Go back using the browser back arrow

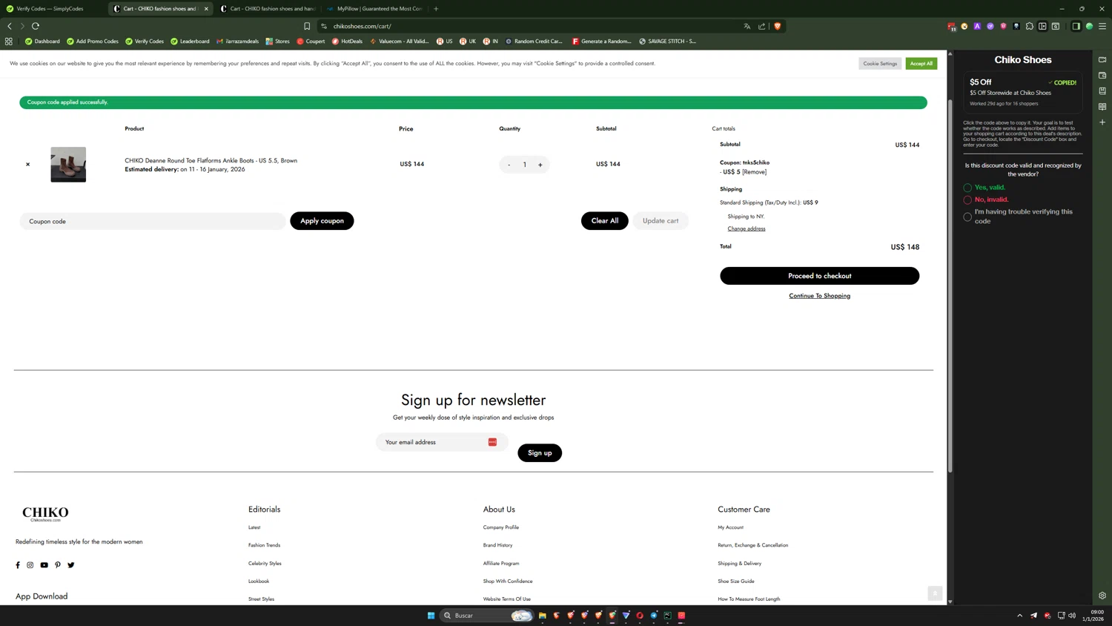(10, 26)
